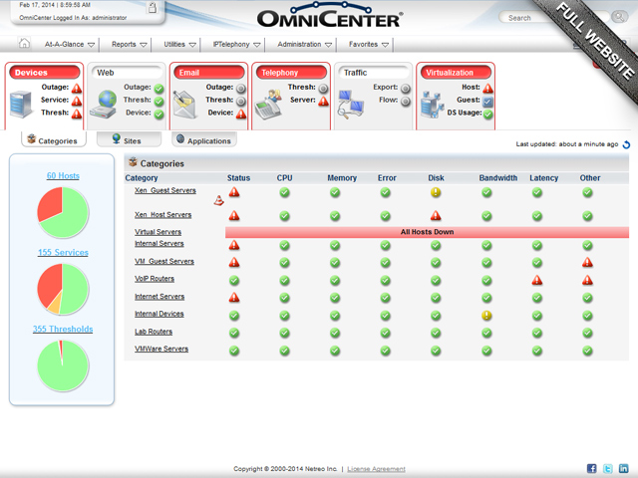Open the Favorites dropdown menu
Image resolution: width=638 pixels, height=478 pixels.
pos(368,44)
